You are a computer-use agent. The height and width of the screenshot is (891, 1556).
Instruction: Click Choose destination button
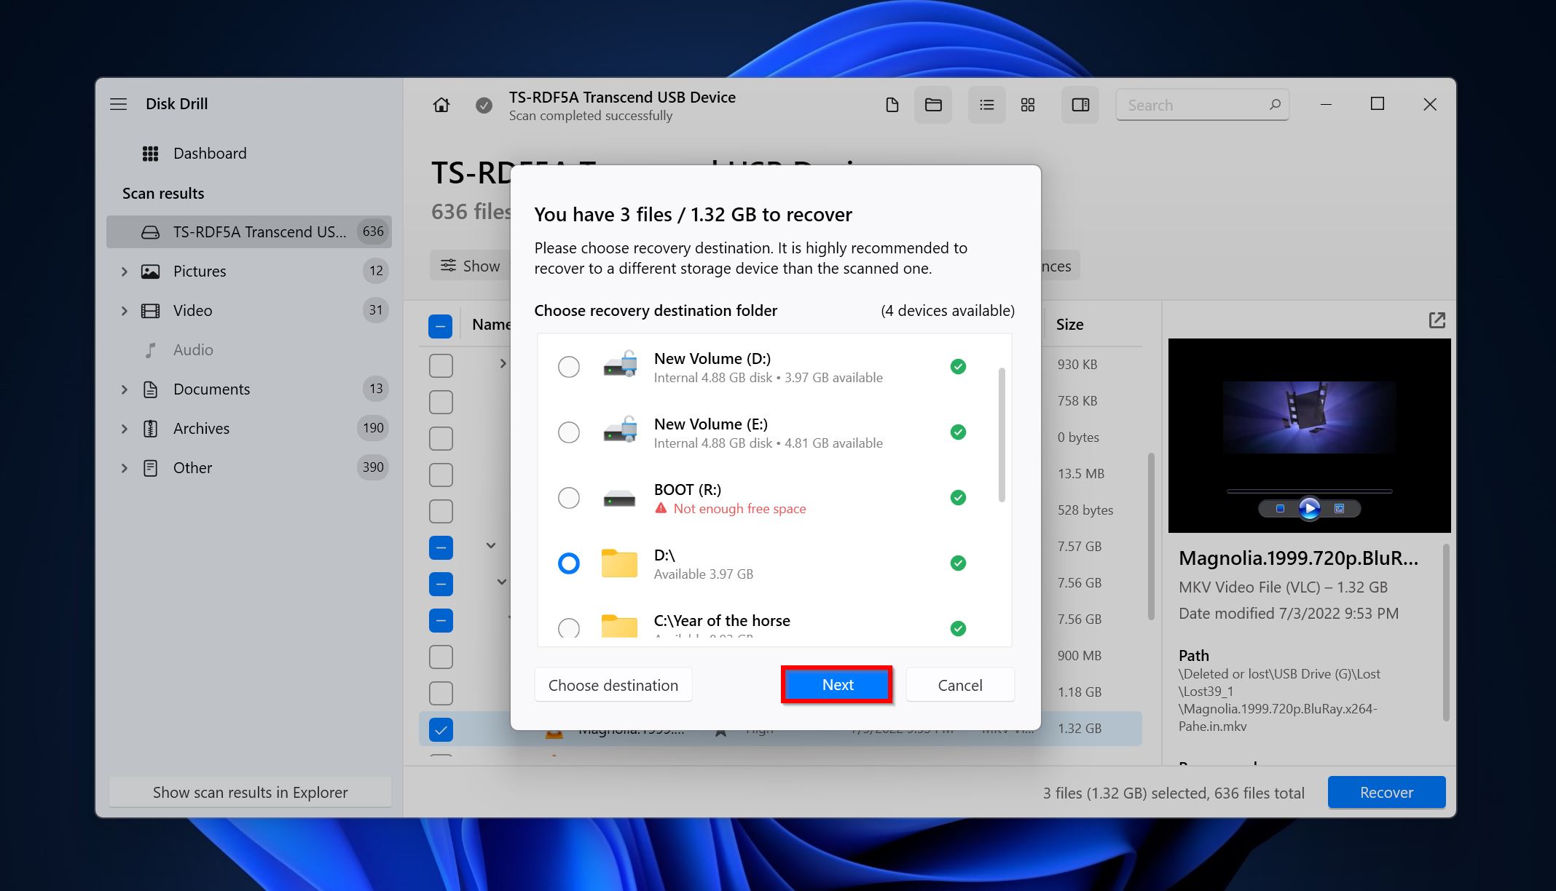[x=613, y=685]
